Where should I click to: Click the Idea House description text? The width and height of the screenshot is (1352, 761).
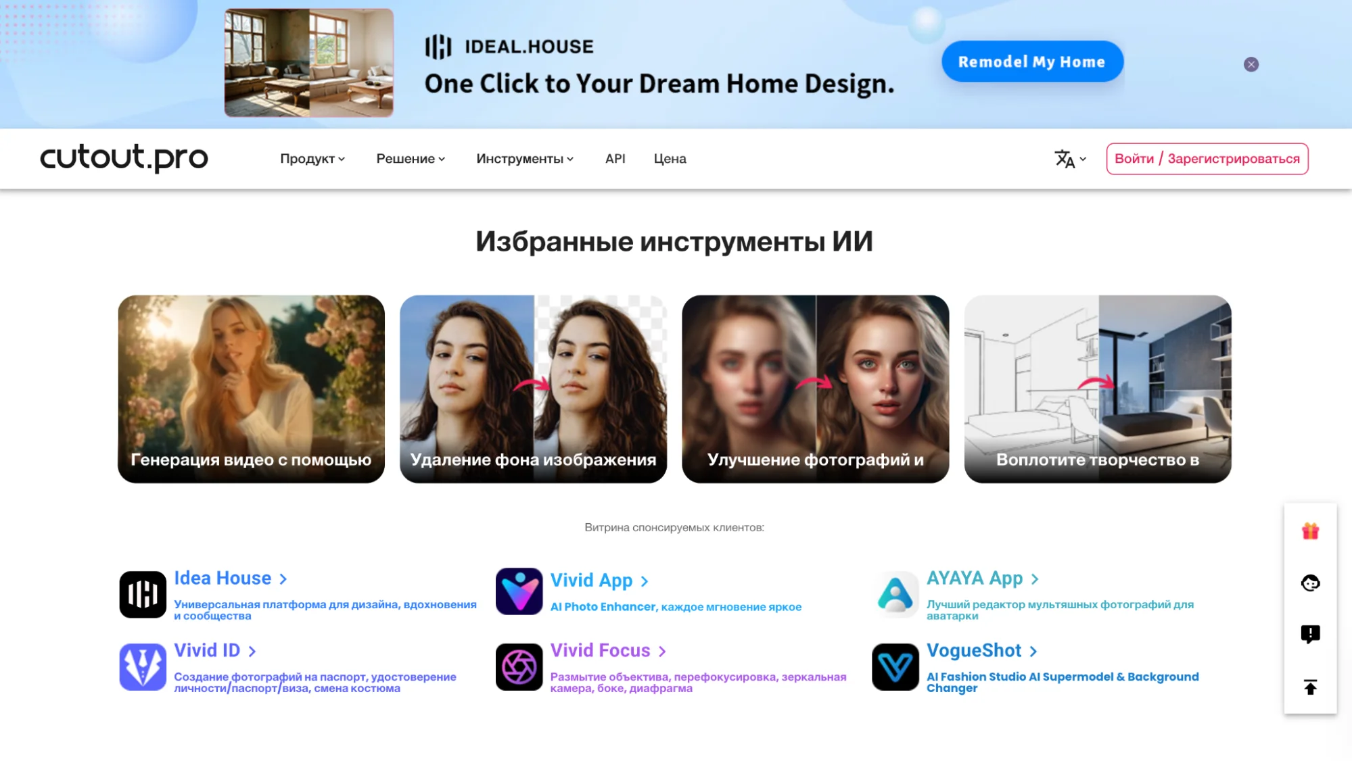[325, 610]
